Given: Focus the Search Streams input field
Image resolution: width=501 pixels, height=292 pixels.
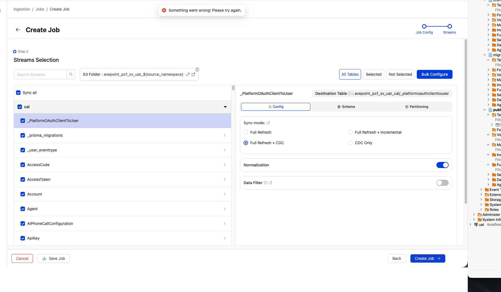Looking at the screenshot, I should click(40, 74).
